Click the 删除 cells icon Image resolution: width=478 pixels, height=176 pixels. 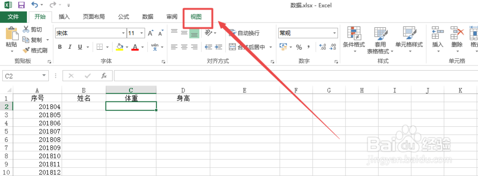click(x=457, y=33)
